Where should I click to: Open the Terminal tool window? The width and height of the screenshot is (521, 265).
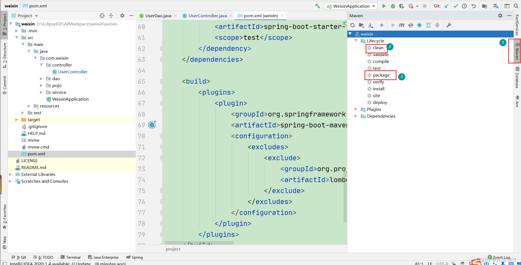(x=71, y=257)
